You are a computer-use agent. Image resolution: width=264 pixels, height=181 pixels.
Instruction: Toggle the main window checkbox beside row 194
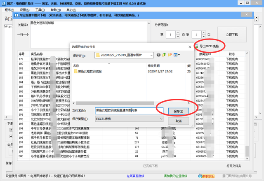click(x=11, y=130)
